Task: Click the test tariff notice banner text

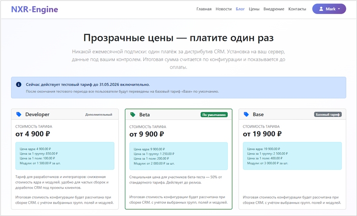Action: point(88,85)
